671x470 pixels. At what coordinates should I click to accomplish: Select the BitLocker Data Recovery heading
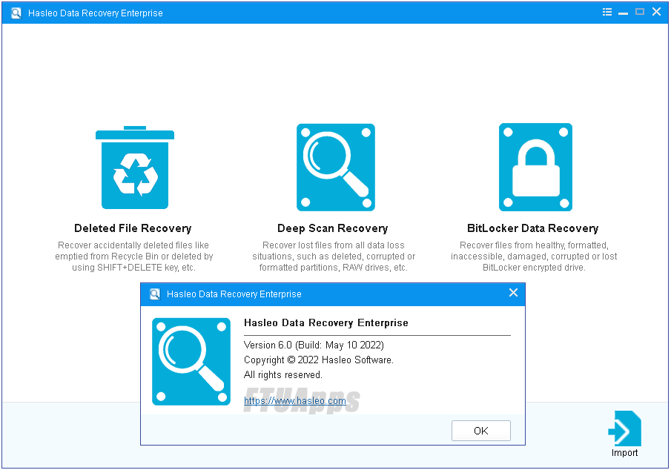point(533,228)
